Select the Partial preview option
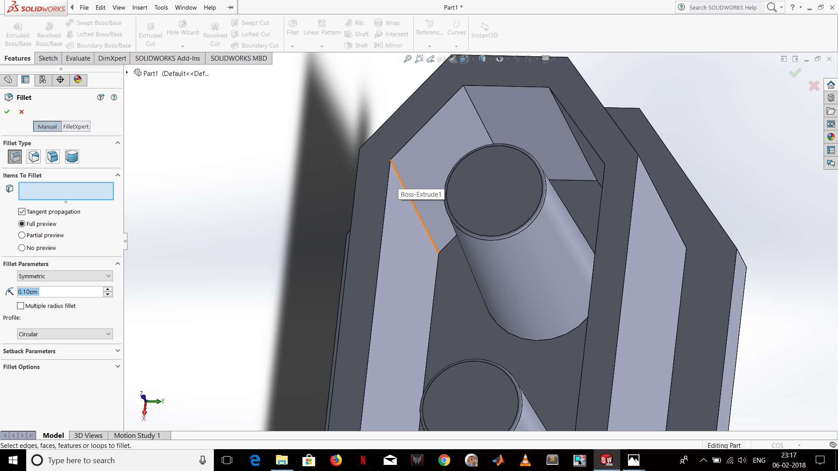Screen dimensions: 838x471 (x=22, y=235)
